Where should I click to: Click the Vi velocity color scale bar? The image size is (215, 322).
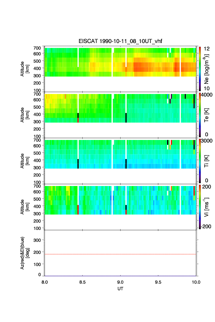pos(200,207)
